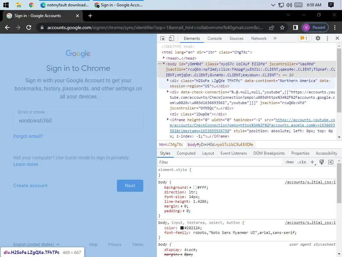
Task: Open the taskbar volume icon
Action: 289,5
